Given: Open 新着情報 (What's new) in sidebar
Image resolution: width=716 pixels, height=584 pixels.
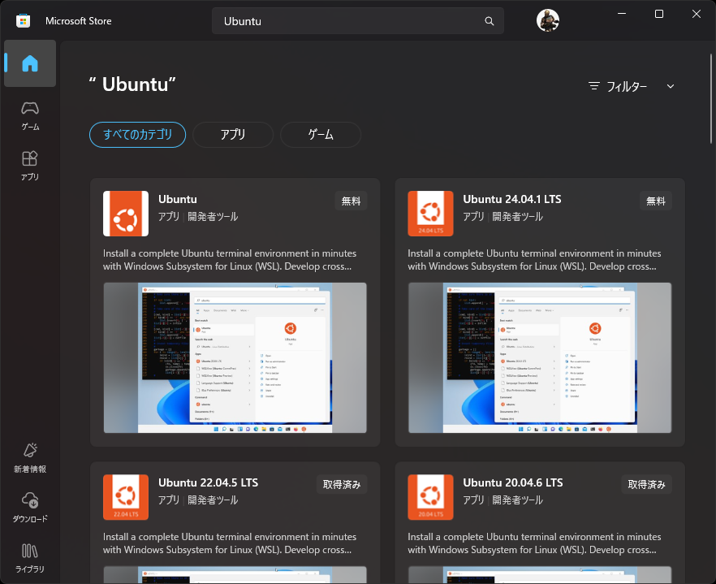Looking at the screenshot, I should [30, 457].
